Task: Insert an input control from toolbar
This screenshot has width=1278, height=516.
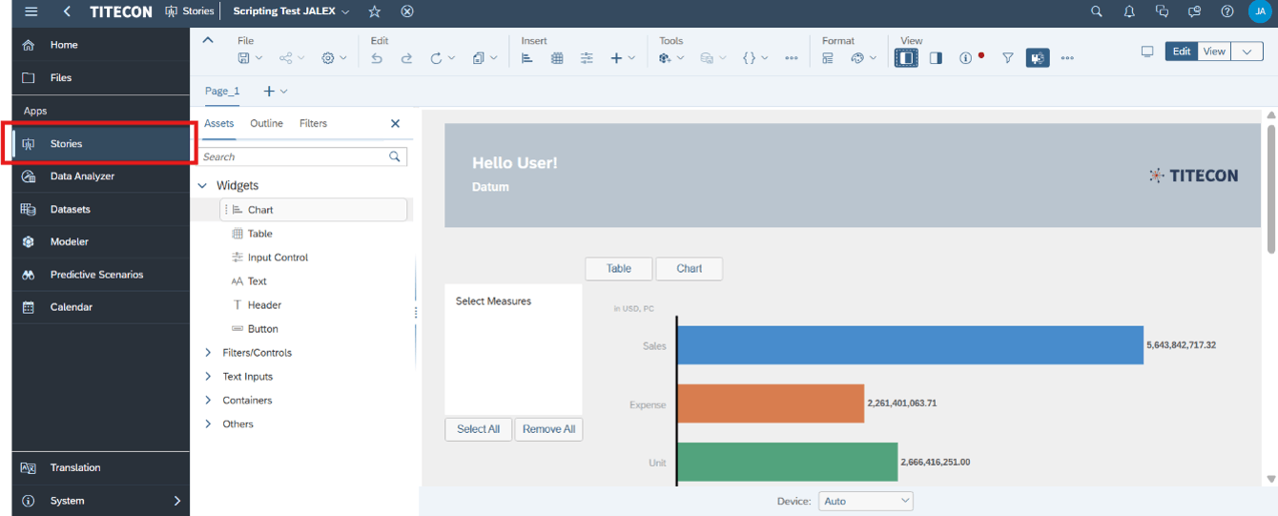Action: click(587, 58)
